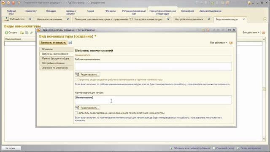Viewport: 270px width, 152px height.
Task: Click the green link icon in title bar
Action: 212,3
